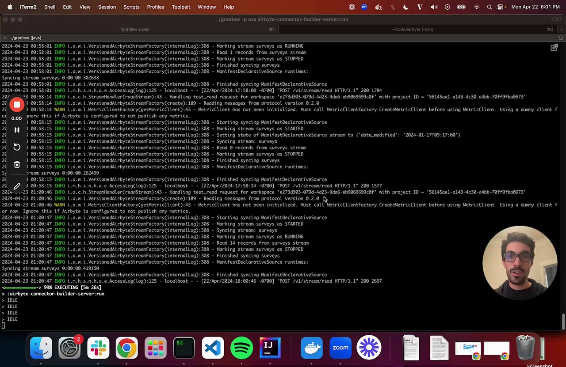
Task: Open the battery status menu
Action: click(x=461, y=7)
